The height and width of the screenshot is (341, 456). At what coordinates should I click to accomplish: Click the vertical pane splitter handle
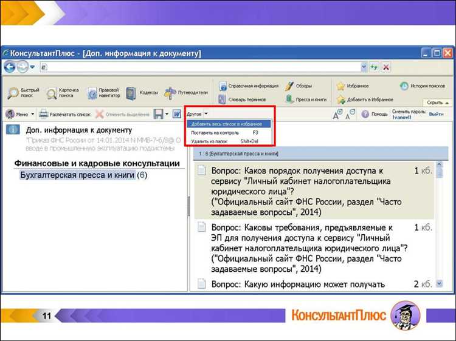(x=188, y=206)
